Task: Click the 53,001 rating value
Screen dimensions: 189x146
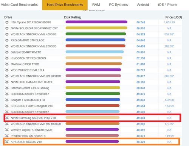Action: coord(141,52)
